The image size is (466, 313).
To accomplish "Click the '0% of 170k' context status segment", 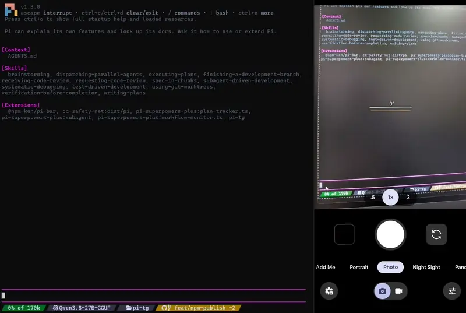I will 24,308.
